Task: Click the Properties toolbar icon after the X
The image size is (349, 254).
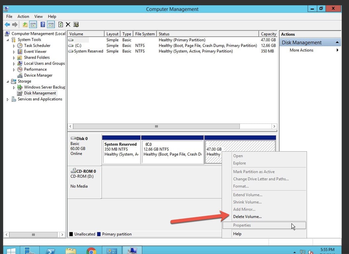Action: pyautogui.click(x=76, y=24)
